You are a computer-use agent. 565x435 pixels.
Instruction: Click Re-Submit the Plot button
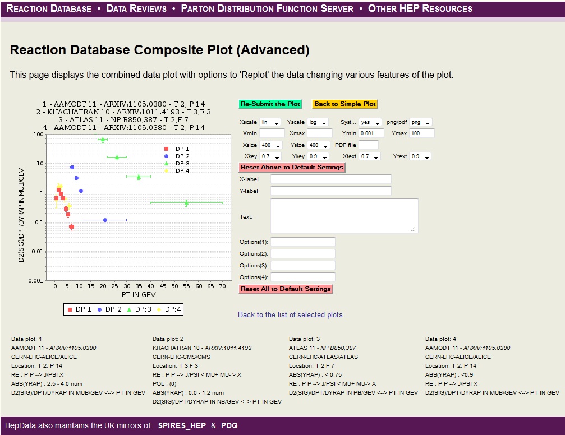coord(270,104)
